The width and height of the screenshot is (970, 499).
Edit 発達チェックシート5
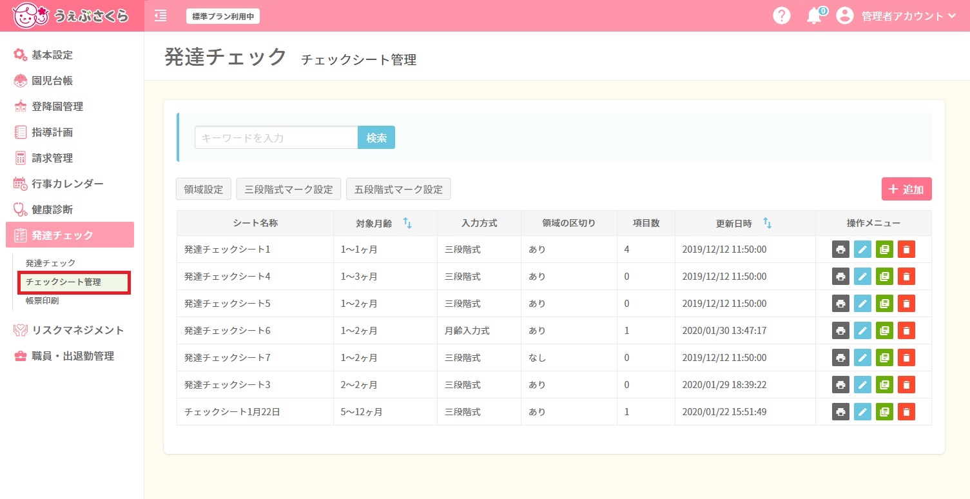(x=862, y=304)
